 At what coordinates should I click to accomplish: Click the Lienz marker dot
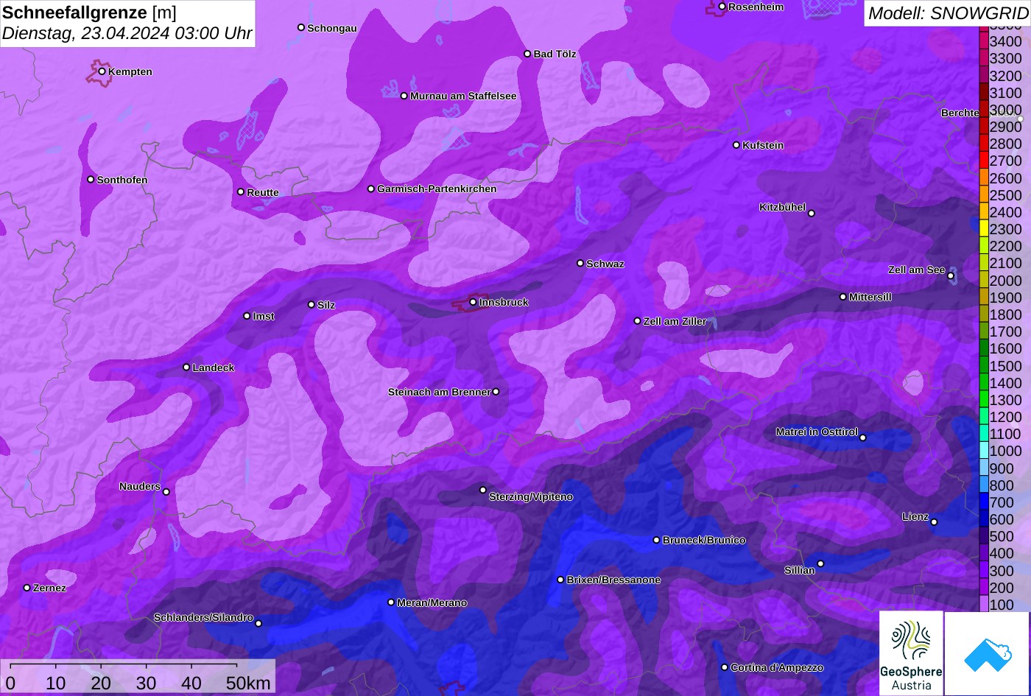click(x=934, y=522)
